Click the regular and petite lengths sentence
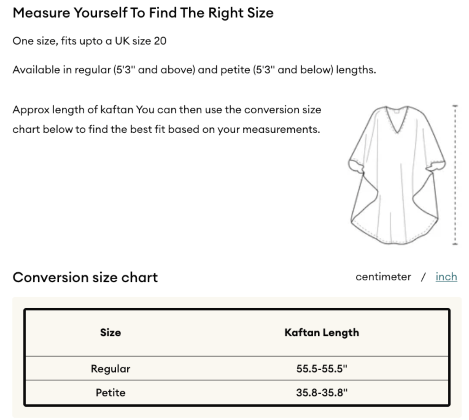 click(x=194, y=70)
